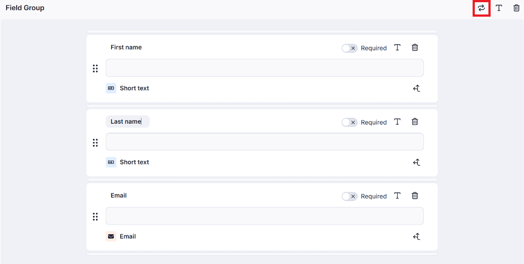Click Short text label under Last name
The image size is (524, 264).
134,162
